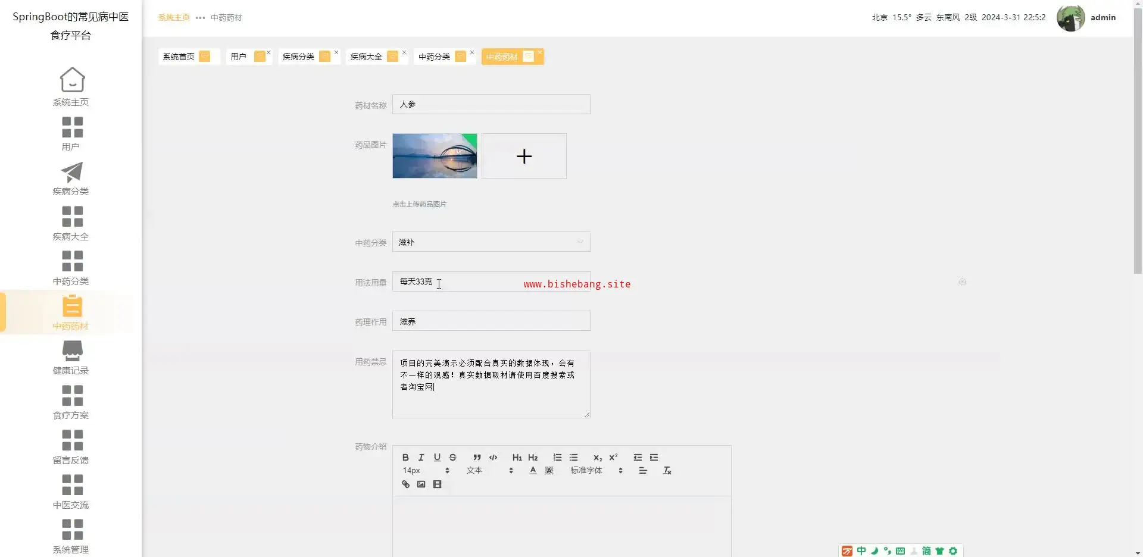
Task: Toggle underline formatting in editor
Action: [437, 457]
